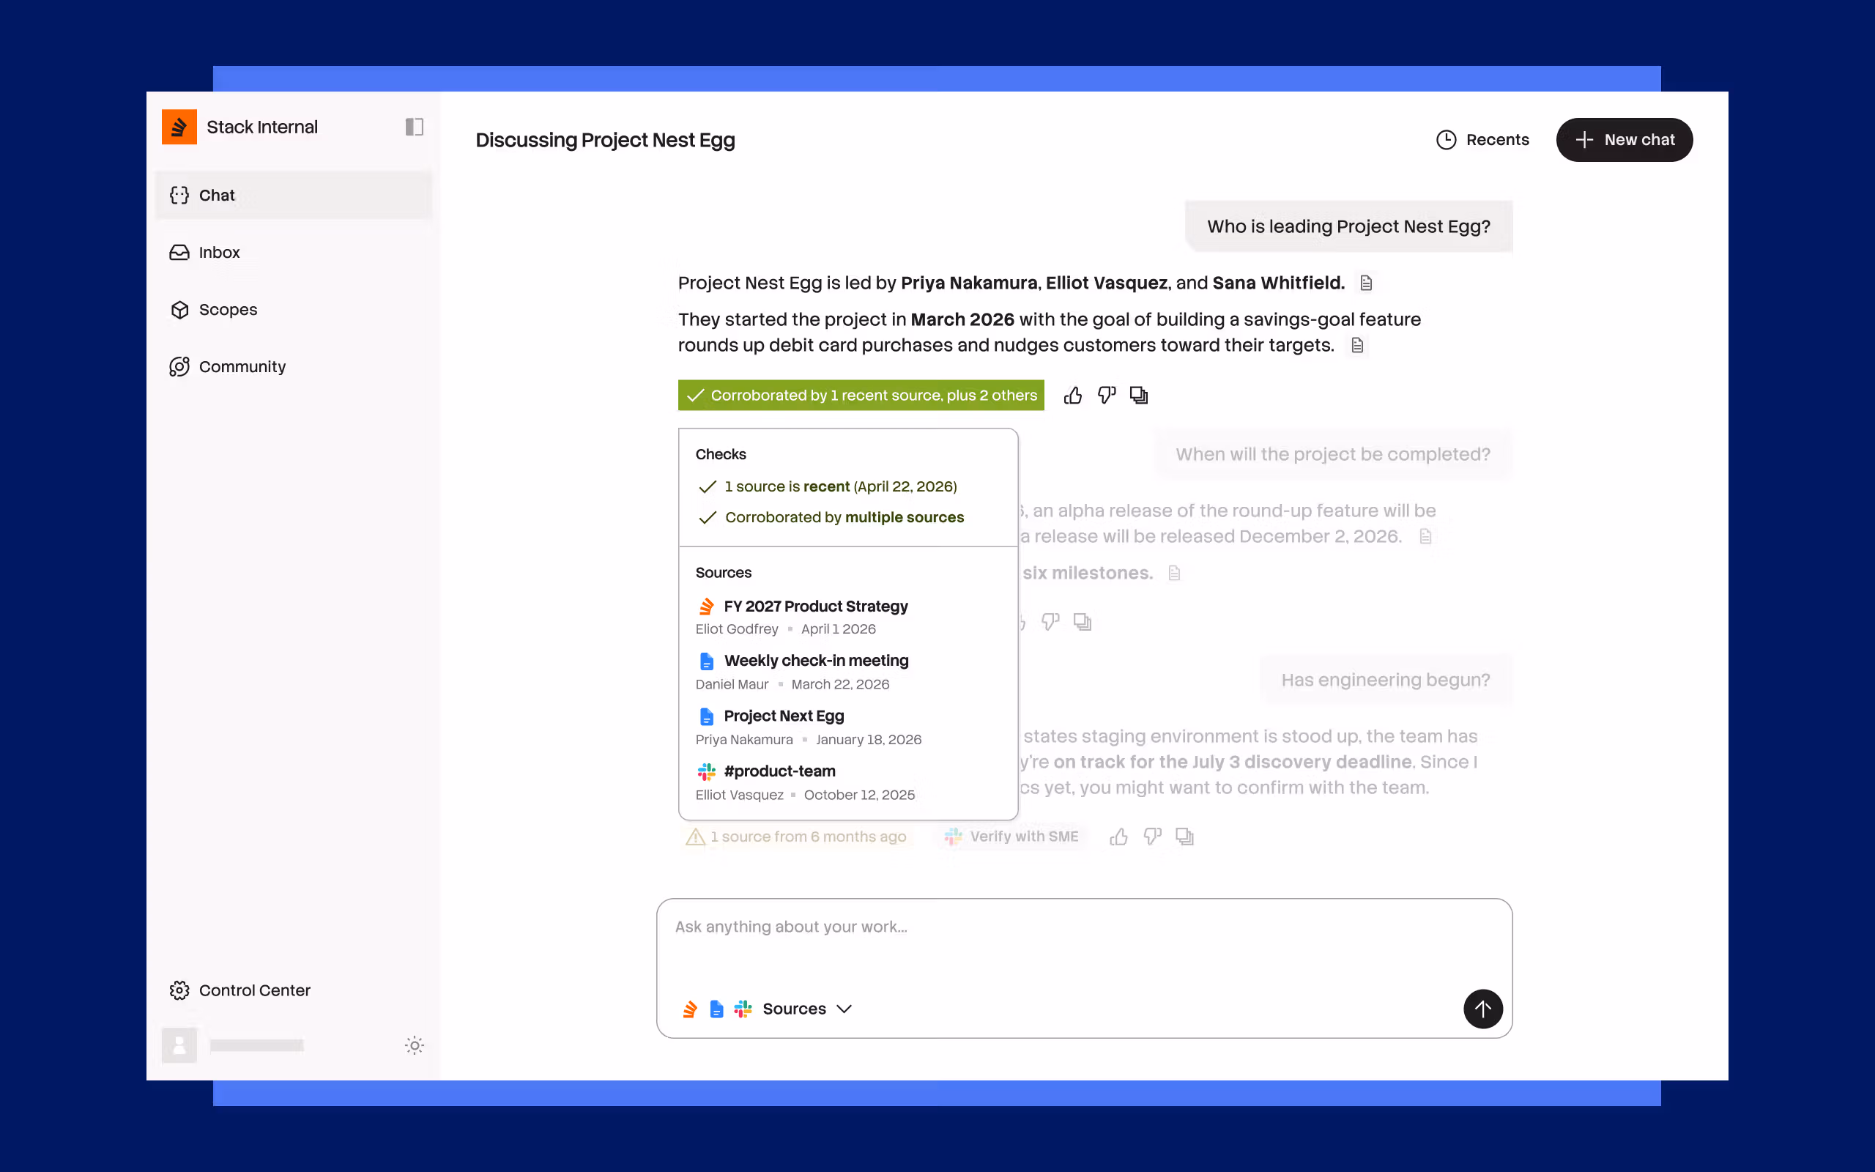This screenshot has height=1172, width=1875.
Task: Open Weekly check-in meeting source
Action: pyautogui.click(x=816, y=661)
